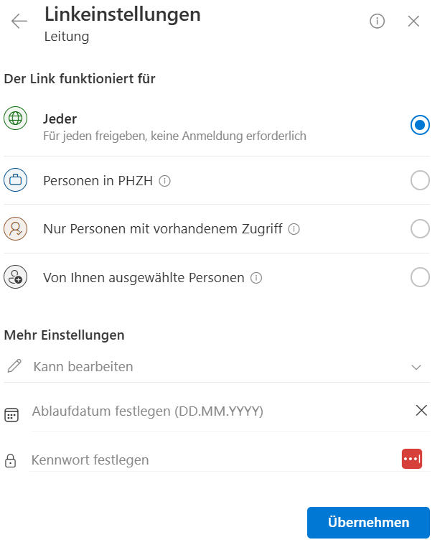
Task: Show info about Personen in PHZH
Action: tap(164, 181)
